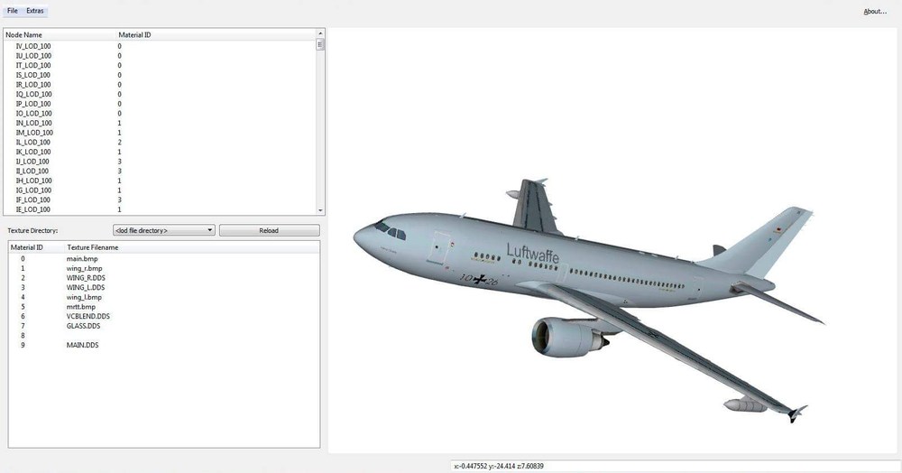Click scroll down arrow of node list
902x473 pixels.
point(320,210)
